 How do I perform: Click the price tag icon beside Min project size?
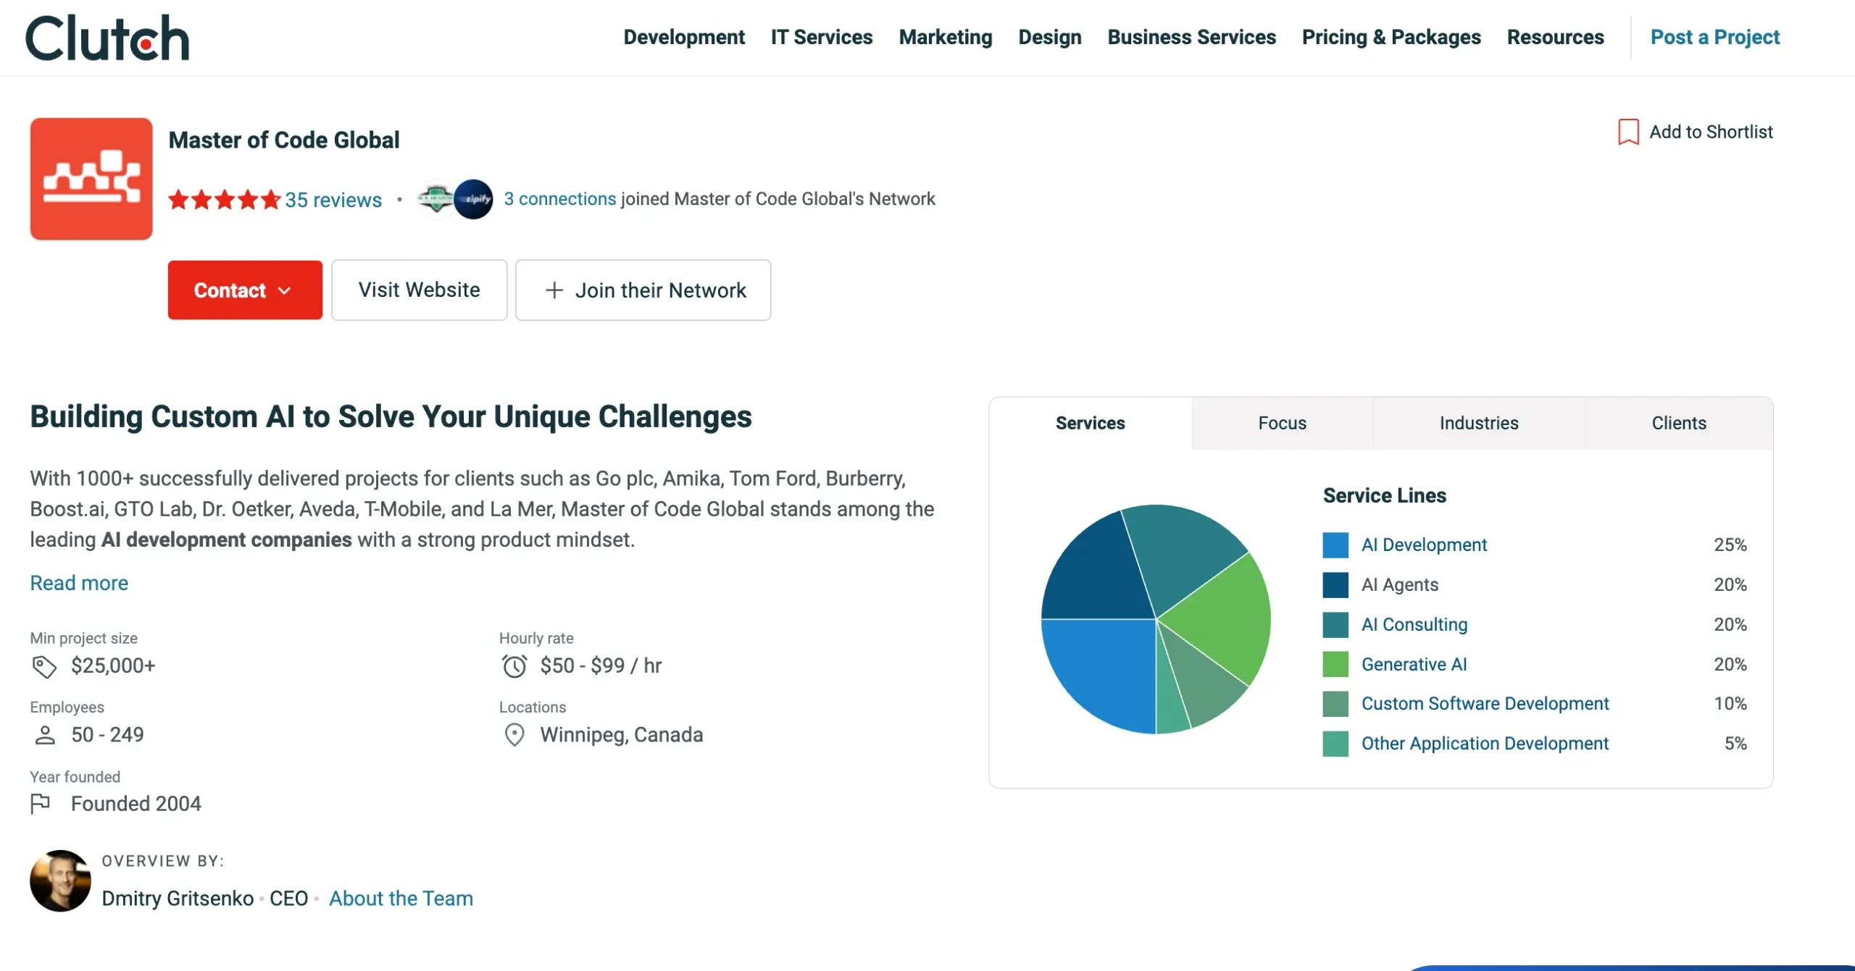click(x=45, y=665)
